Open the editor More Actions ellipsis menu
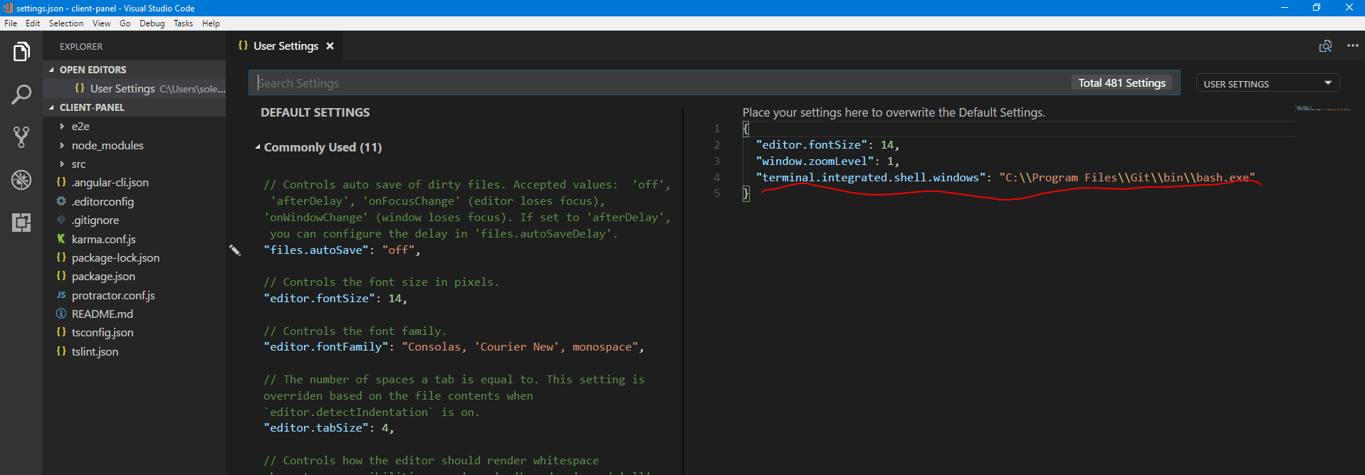 (x=1353, y=46)
